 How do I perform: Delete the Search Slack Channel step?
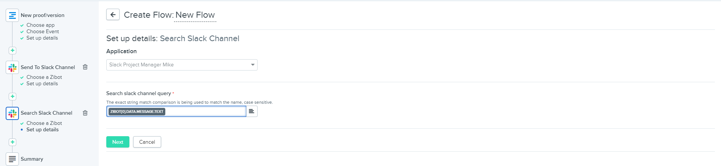(85, 113)
